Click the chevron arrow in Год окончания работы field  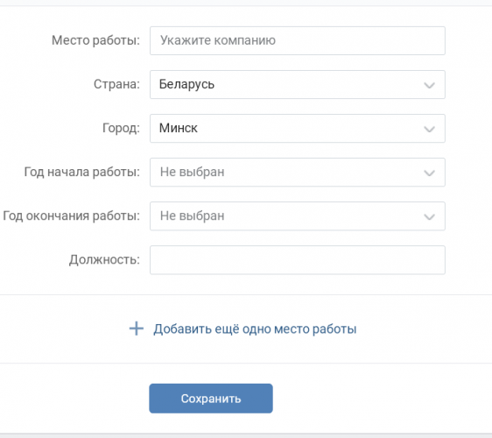[429, 216]
